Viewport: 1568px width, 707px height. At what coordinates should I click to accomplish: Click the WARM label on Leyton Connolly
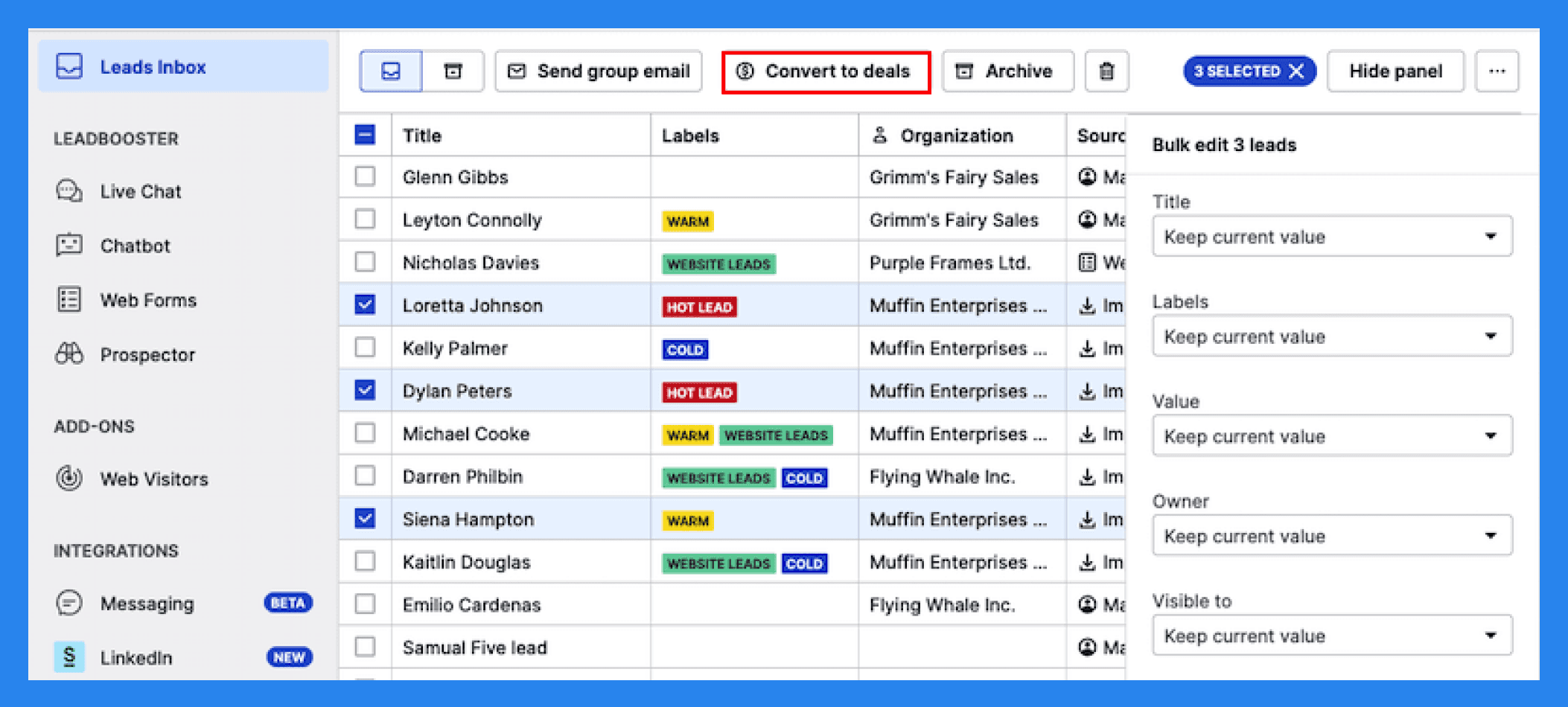click(688, 222)
